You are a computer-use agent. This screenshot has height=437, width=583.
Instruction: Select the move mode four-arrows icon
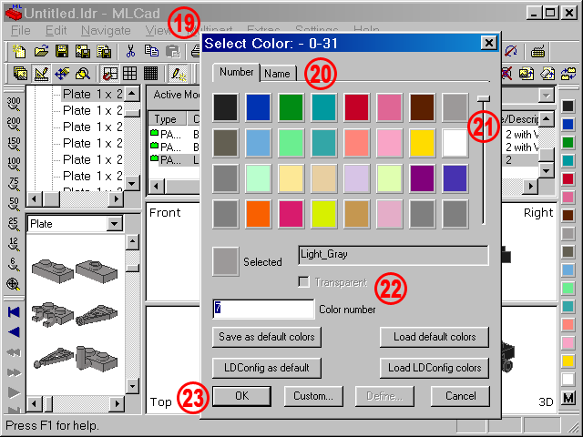tap(62, 73)
